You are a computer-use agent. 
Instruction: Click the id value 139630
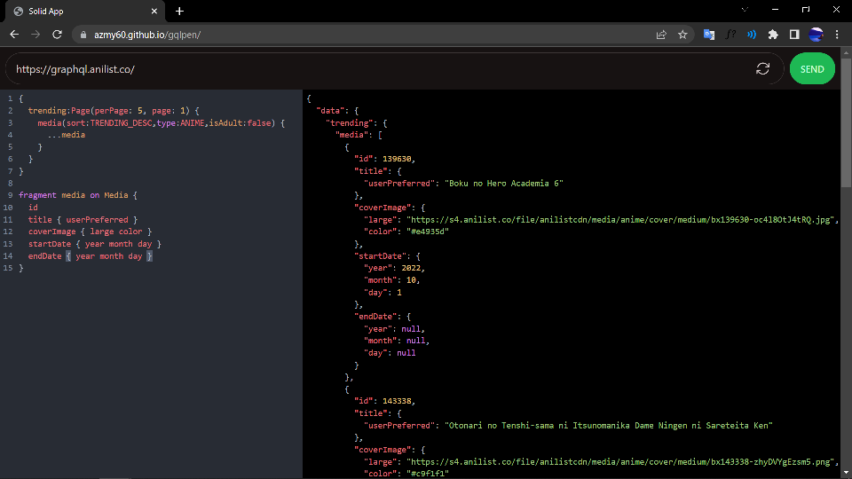397,159
